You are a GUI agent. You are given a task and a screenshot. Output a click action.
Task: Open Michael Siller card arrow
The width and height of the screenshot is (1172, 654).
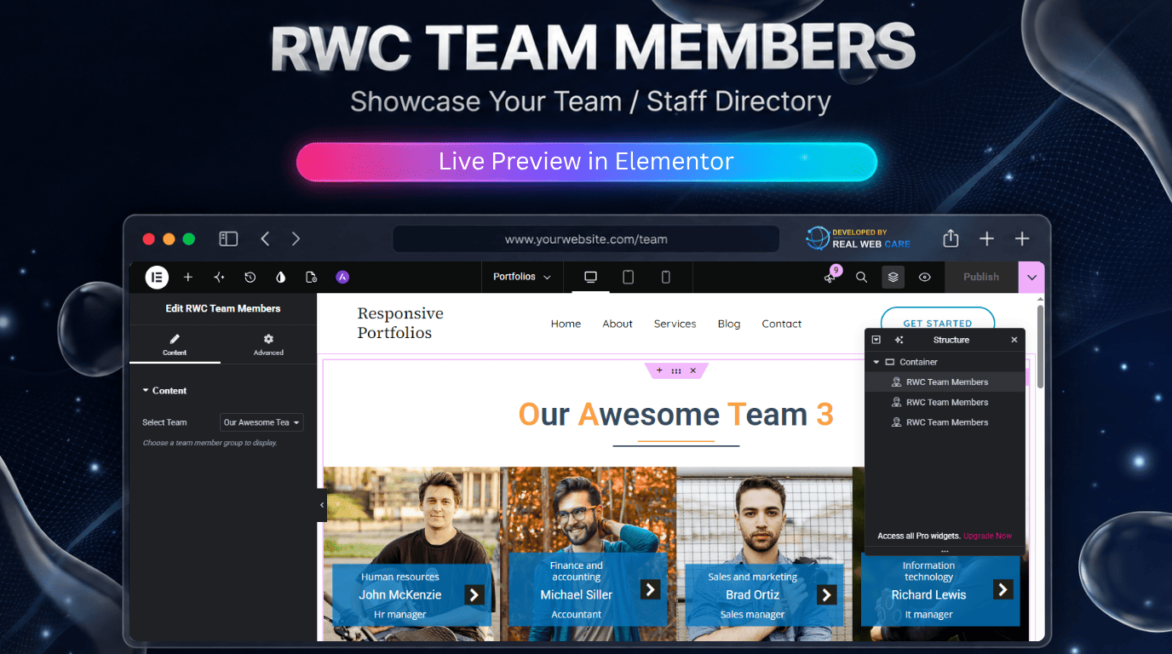(x=651, y=588)
